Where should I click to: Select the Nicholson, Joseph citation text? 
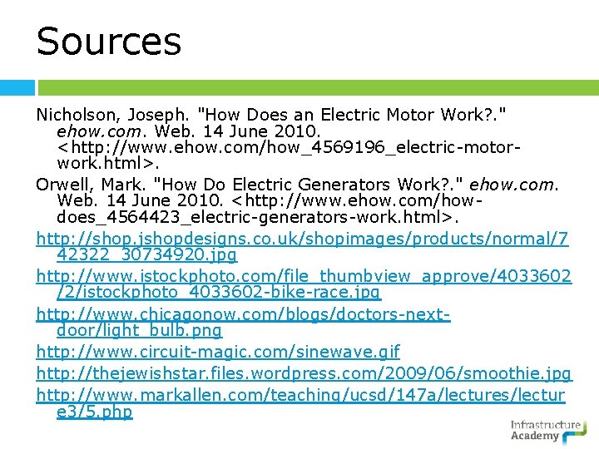(279, 139)
